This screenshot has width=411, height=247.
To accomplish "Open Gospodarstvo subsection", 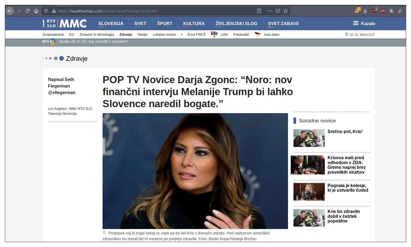I will click(x=53, y=35).
